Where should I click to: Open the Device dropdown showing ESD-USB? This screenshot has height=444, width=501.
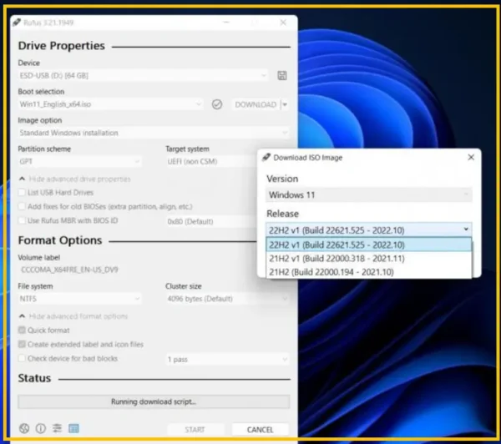point(143,76)
